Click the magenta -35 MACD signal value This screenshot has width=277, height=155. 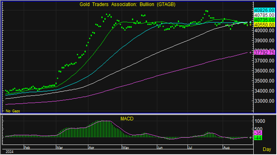click(258, 133)
